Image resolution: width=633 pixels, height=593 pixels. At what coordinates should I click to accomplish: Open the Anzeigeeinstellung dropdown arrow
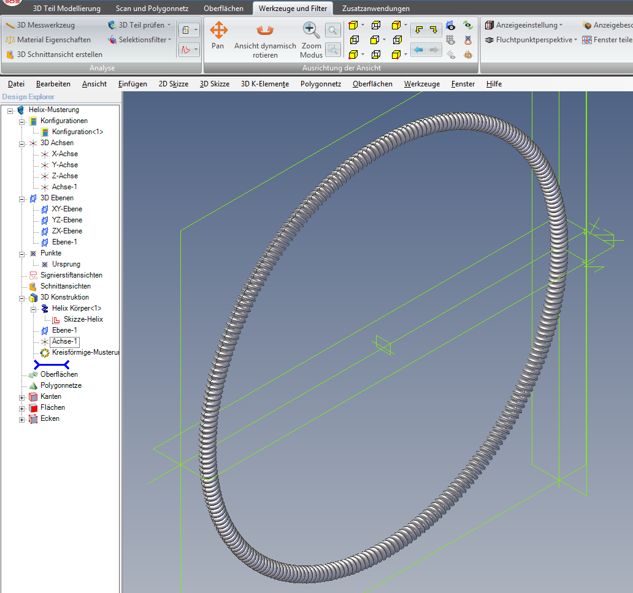[x=561, y=25]
